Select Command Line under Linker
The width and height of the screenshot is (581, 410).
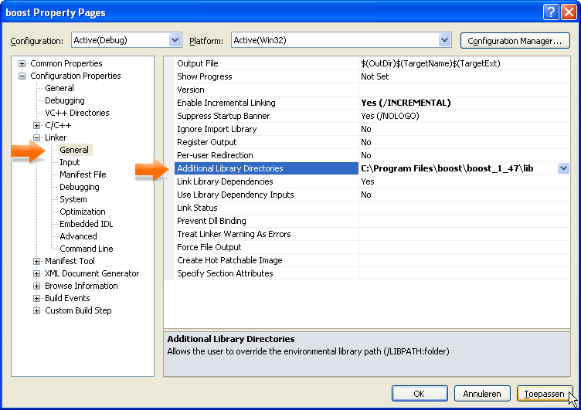(86, 249)
